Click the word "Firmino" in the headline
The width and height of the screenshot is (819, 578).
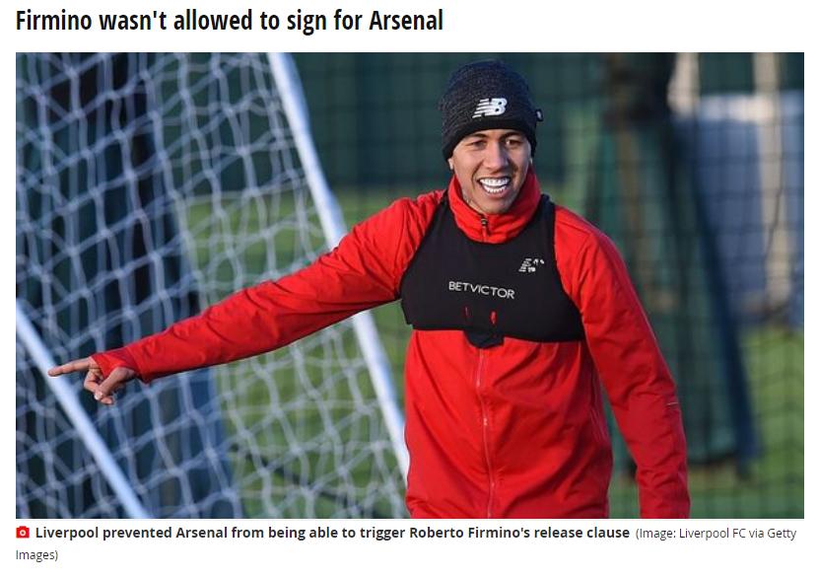[x=54, y=21]
